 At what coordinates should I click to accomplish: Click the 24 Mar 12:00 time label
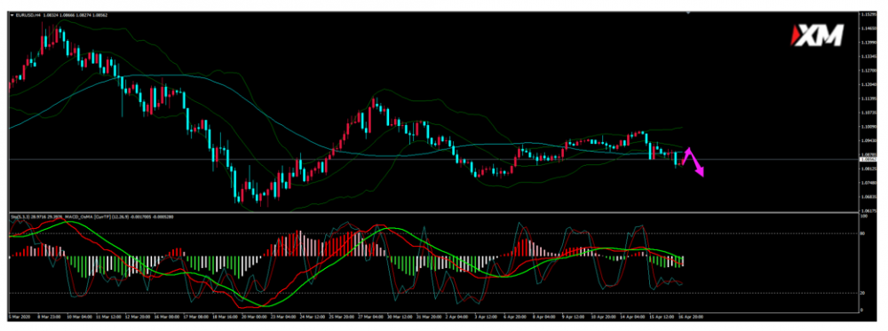pyautogui.click(x=313, y=317)
